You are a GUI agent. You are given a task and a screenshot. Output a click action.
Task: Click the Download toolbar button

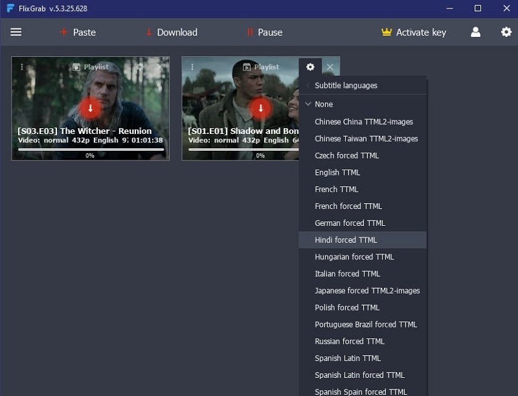click(x=172, y=32)
